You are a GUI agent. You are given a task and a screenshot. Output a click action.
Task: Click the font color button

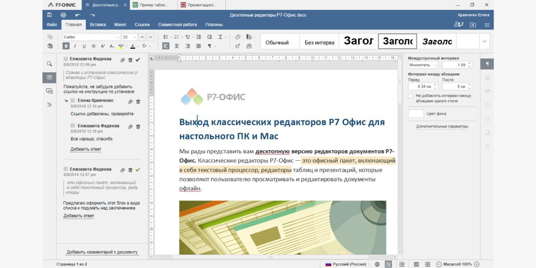[133, 46]
